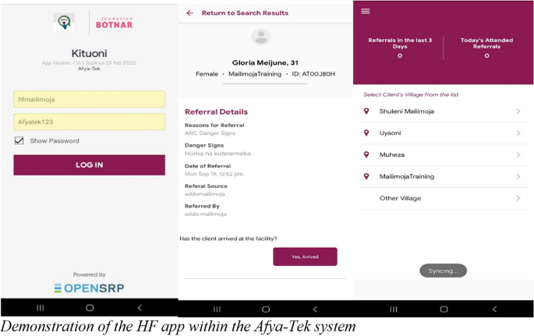This screenshot has width=534, height=336.
Task: Click referral date Mon Sep 19, 12:52 pm
Action: [x=214, y=174]
